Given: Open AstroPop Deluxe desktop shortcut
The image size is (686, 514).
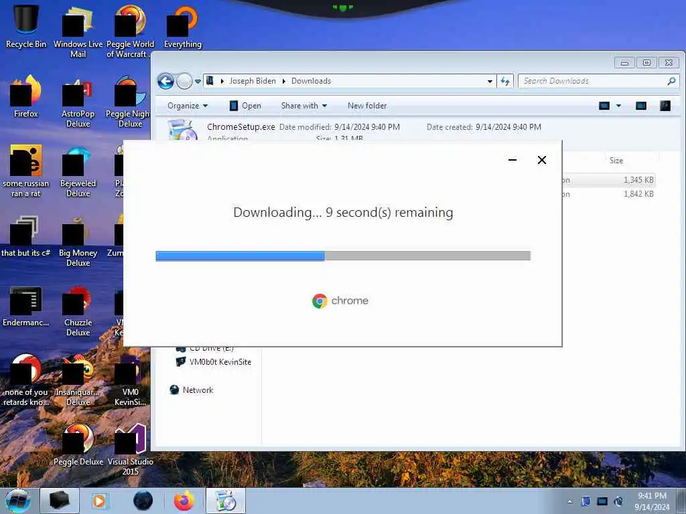Looking at the screenshot, I should [78, 102].
